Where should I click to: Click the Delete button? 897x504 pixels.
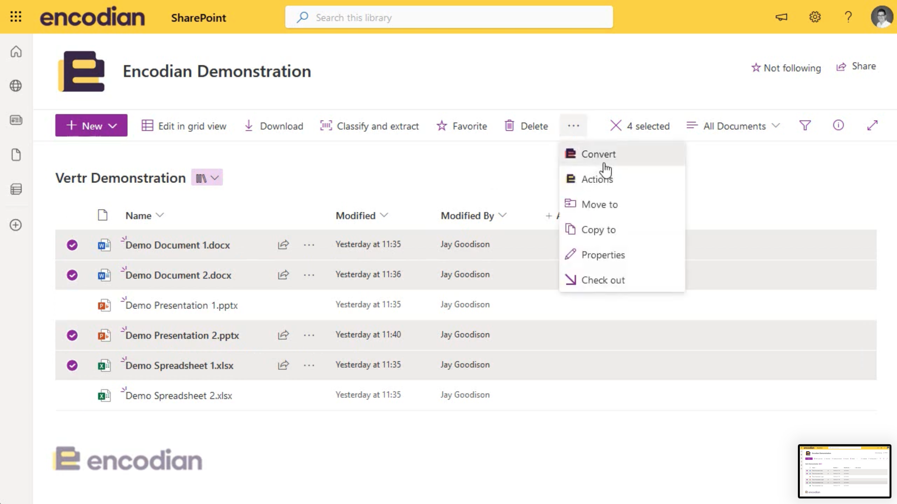coord(526,126)
